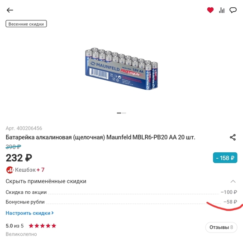Tap the «Кешбэк + 7» bonus text
The height and width of the screenshot is (247, 243).
tap(30, 170)
